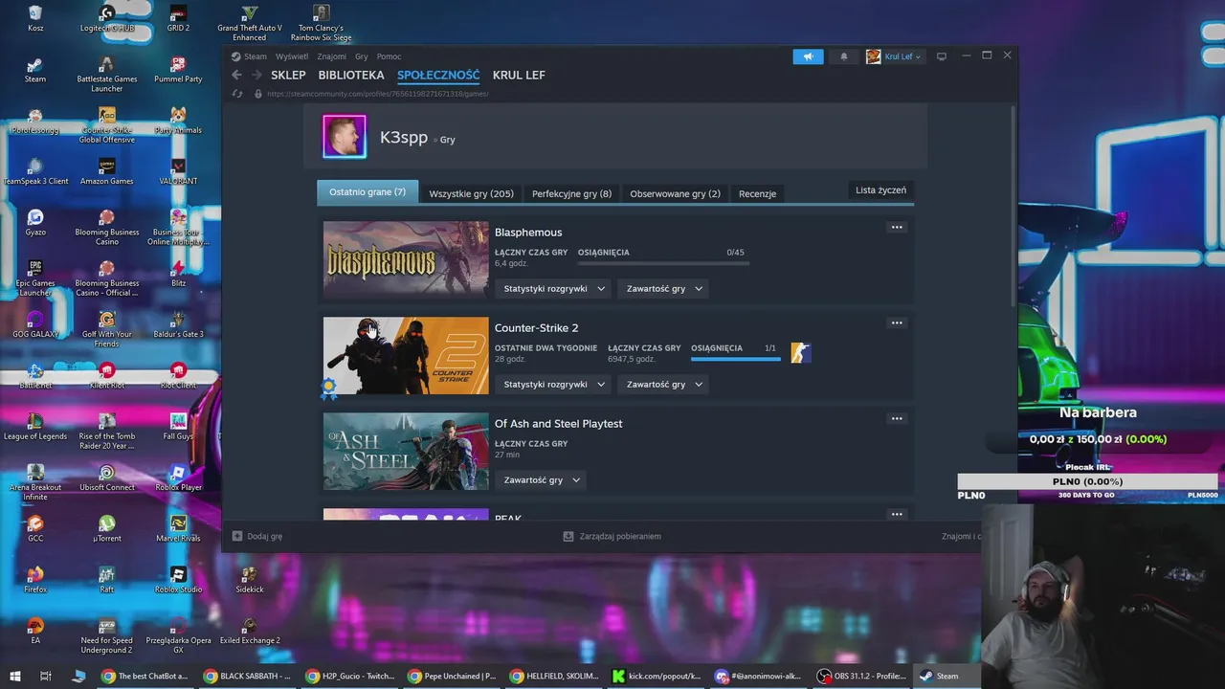Switch to Obserwowane gry (2) tab
Viewport: 1225px width, 689px height.
(675, 193)
